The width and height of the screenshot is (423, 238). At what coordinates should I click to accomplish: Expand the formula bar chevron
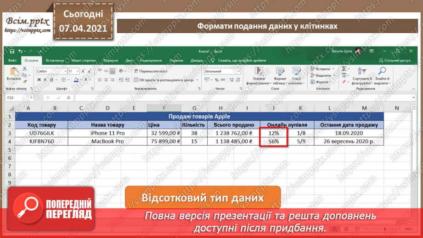pyautogui.click(x=413, y=98)
